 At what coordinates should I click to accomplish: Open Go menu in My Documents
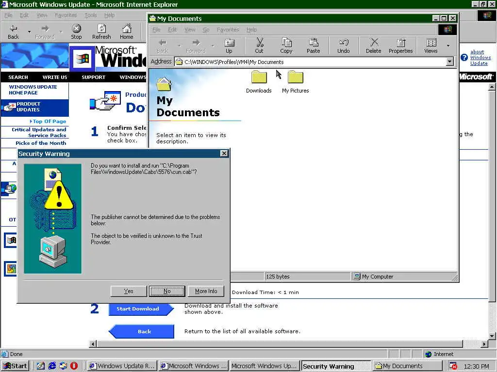206,30
